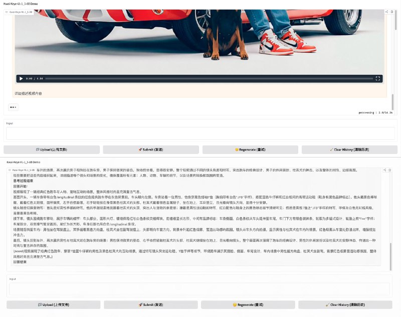Click trash icon in lower chat panel

390,170
